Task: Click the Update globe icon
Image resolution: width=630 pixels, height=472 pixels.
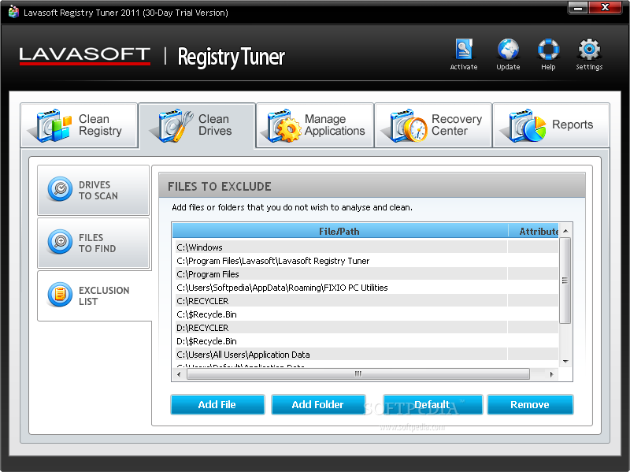Action: click(x=508, y=50)
